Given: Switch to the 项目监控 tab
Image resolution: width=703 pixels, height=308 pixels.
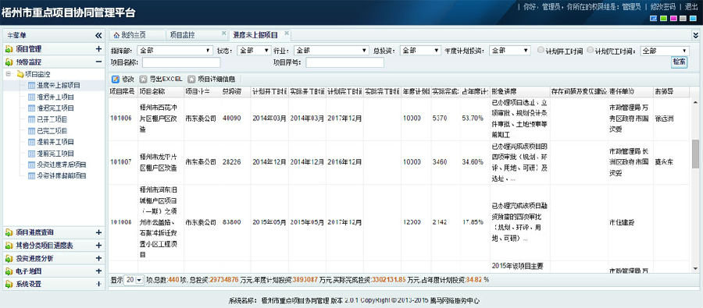Looking at the screenshot, I should [x=183, y=35].
